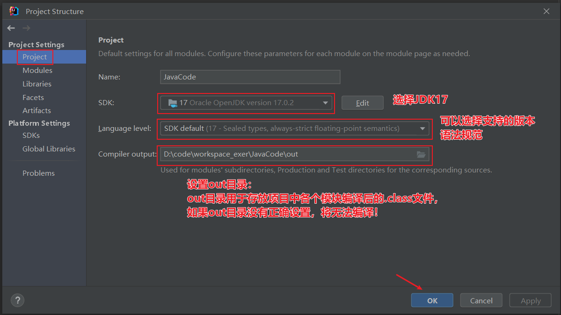Screen dimensions: 561x315
Task: Expand the Language level combo box
Action: 295,129
